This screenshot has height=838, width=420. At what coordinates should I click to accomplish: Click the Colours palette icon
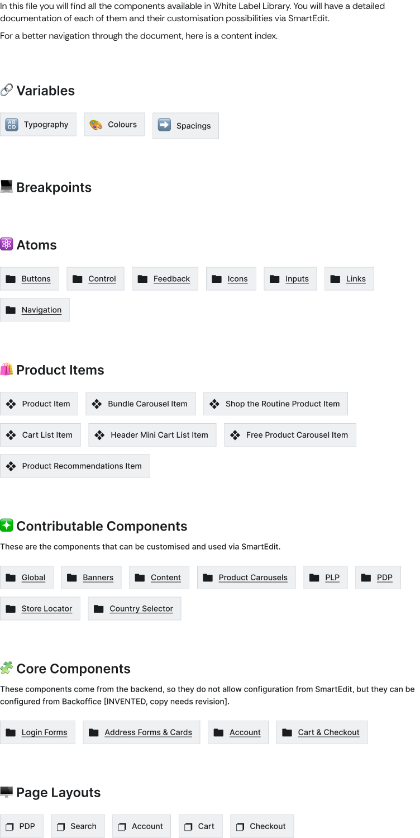[x=96, y=125]
